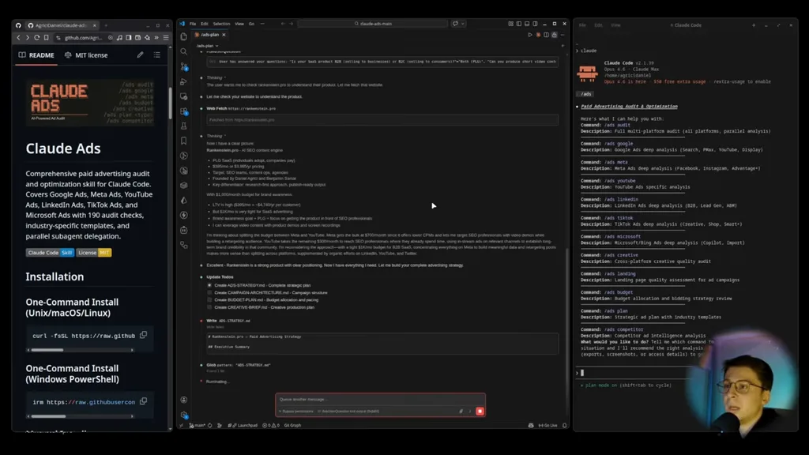Screen dimensions: 809x455
Task: Open Search in VS Code activity bar
Action: pos(183,51)
